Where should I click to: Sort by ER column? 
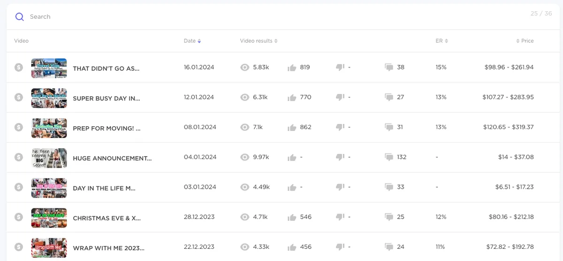441,41
